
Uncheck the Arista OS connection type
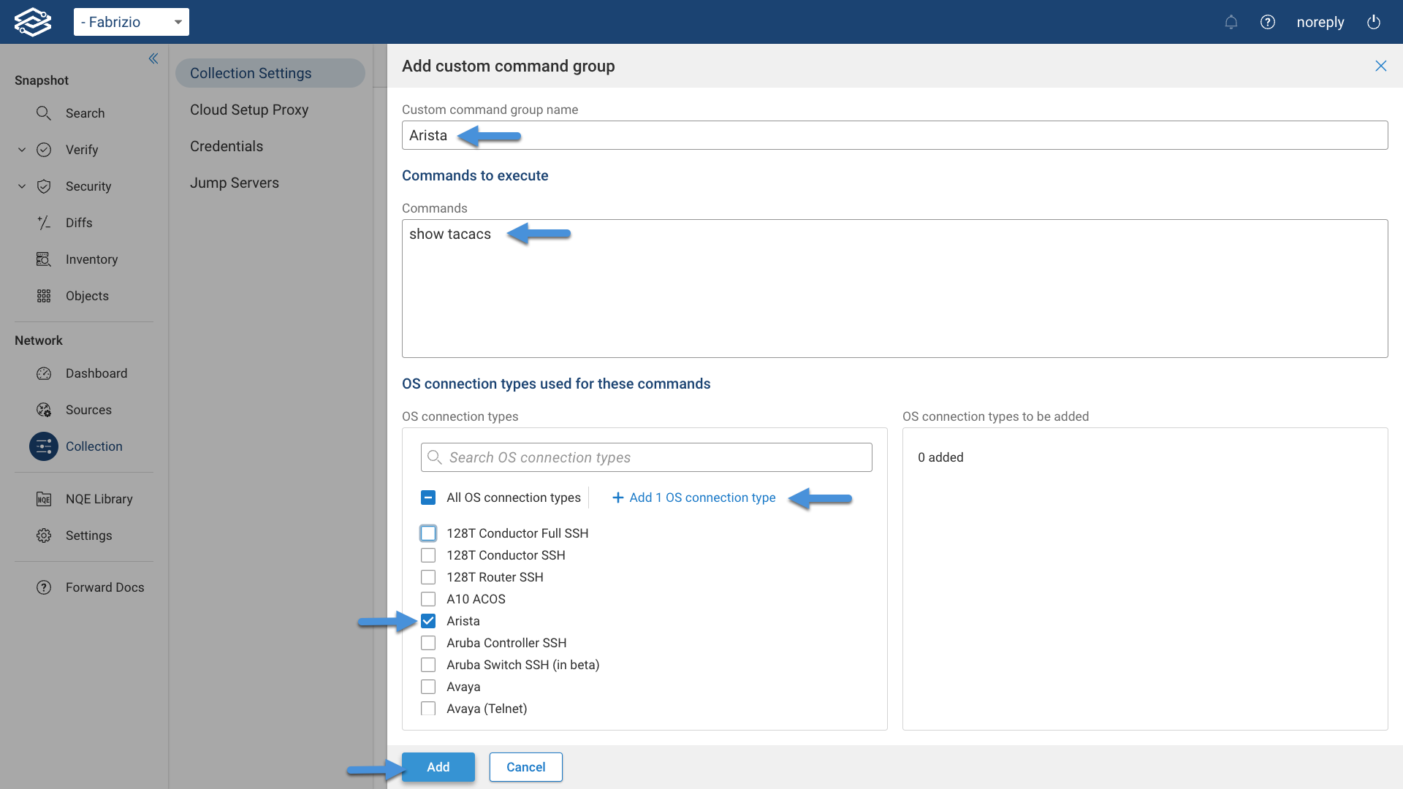point(428,620)
